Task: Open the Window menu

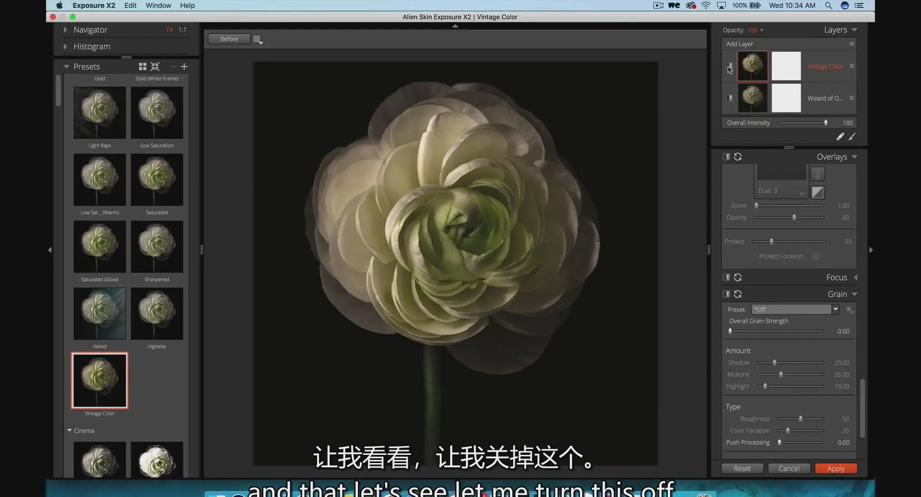Action: [x=158, y=5]
